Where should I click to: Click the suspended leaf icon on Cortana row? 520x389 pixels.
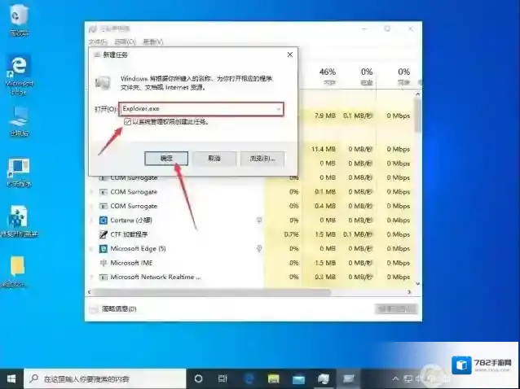coord(259,221)
